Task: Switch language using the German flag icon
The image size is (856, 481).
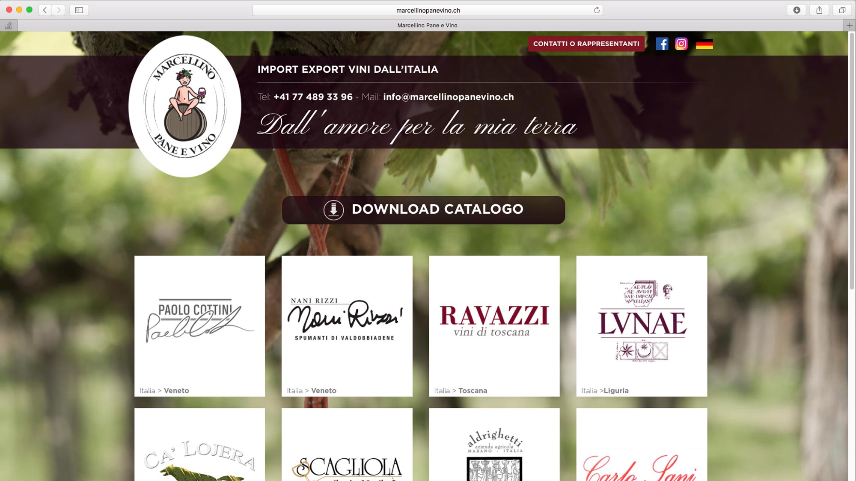Action: point(704,44)
